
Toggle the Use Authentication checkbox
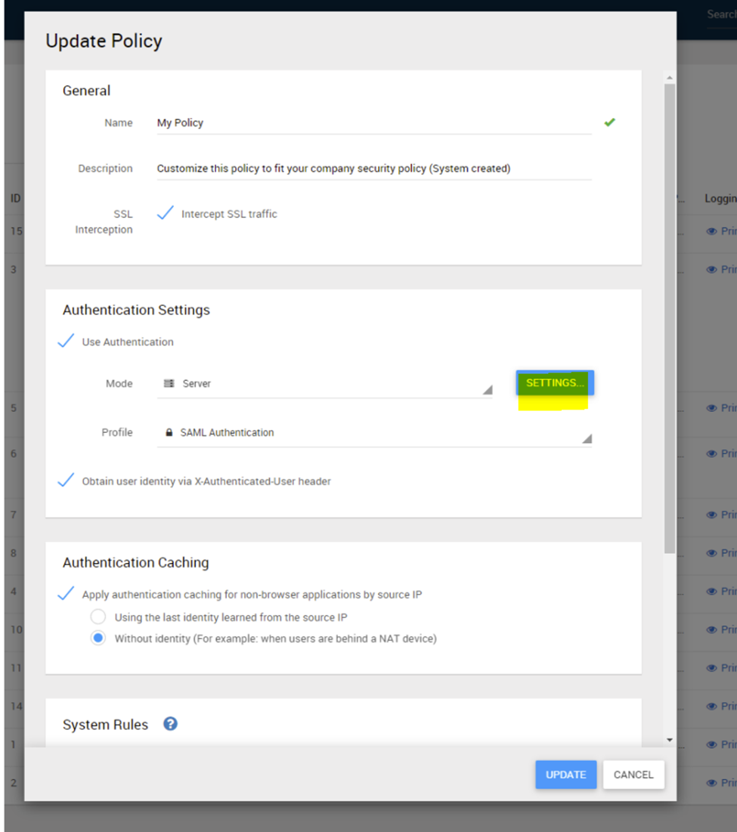click(67, 342)
